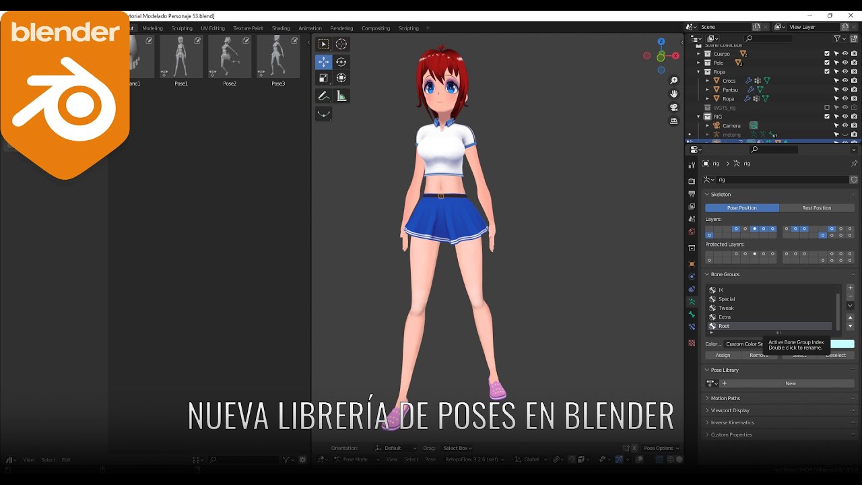Open the Render properties tab

click(x=692, y=181)
